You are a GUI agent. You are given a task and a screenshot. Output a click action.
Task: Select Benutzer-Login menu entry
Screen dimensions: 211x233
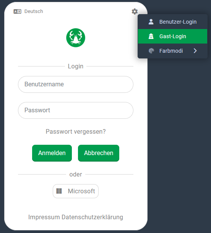[x=172, y=22]
